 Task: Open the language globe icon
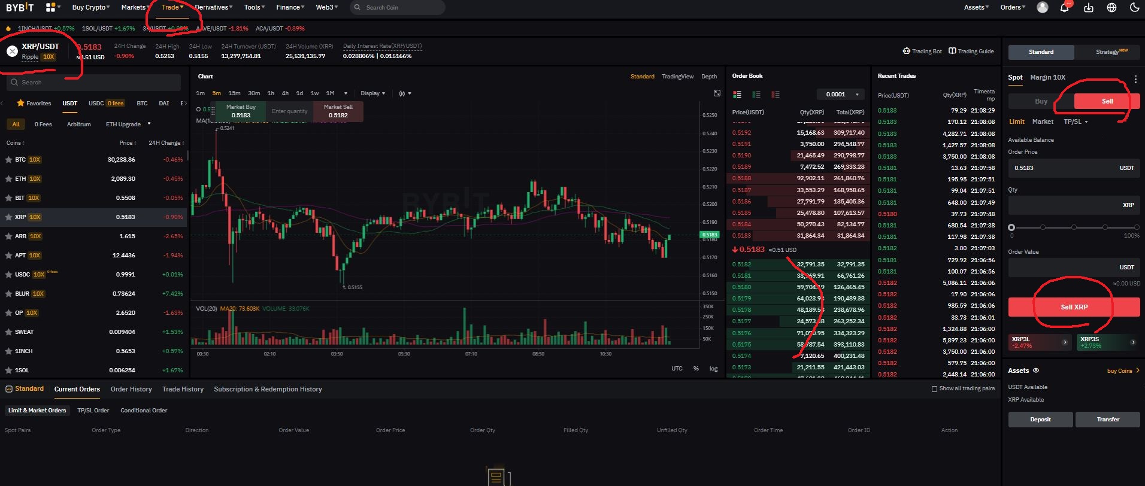1111,7
